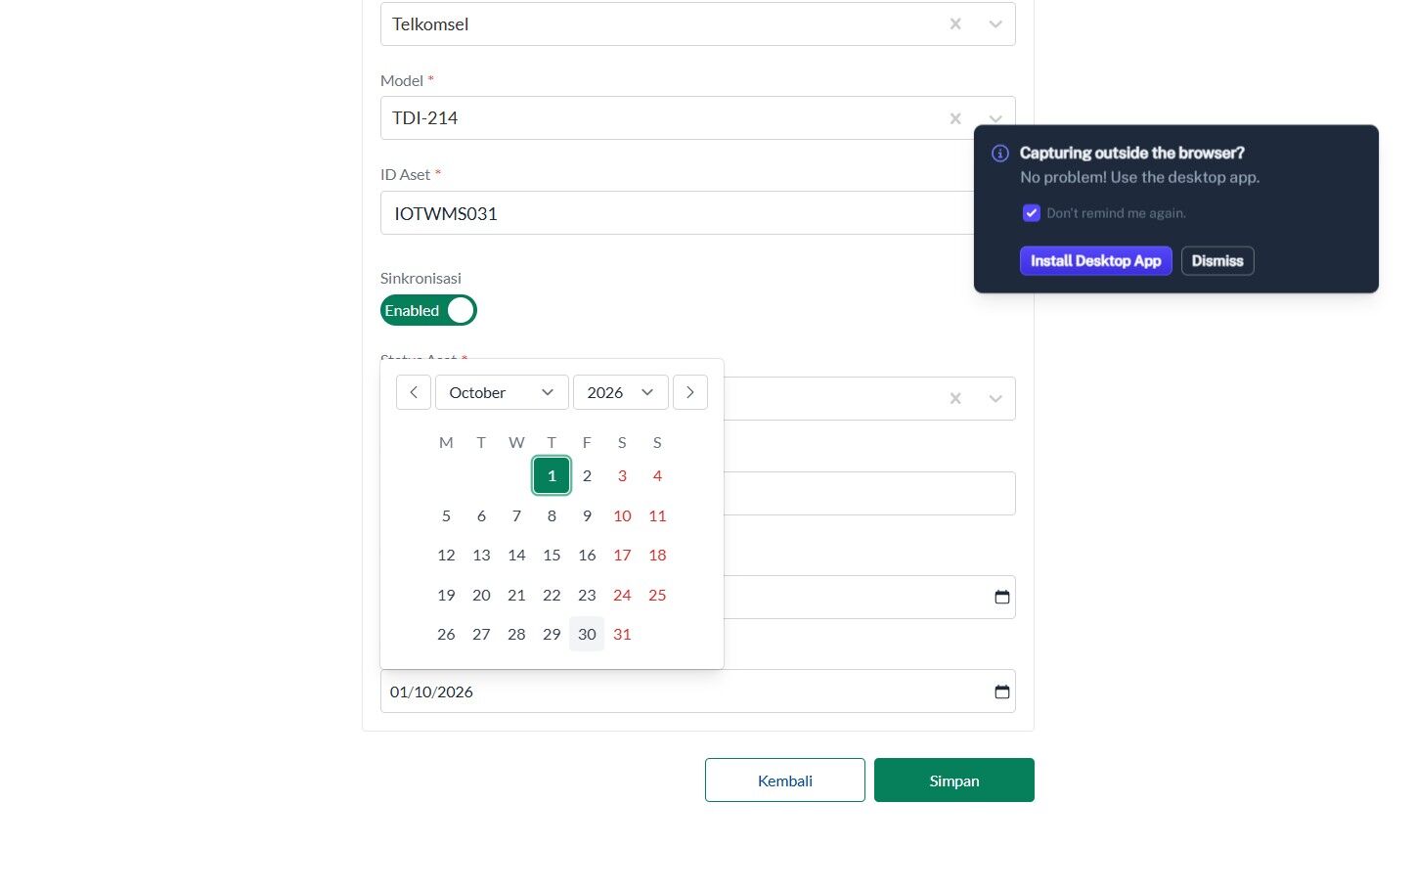
Task: Clear the Telkomsel selection
Action: tap(955, 24)
